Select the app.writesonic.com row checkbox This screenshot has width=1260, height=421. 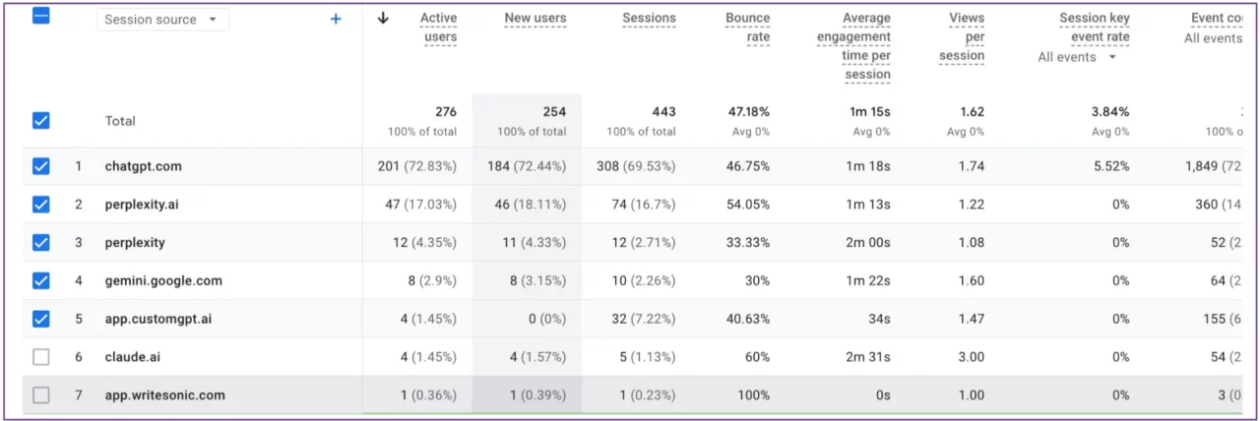tap(41, 395)
